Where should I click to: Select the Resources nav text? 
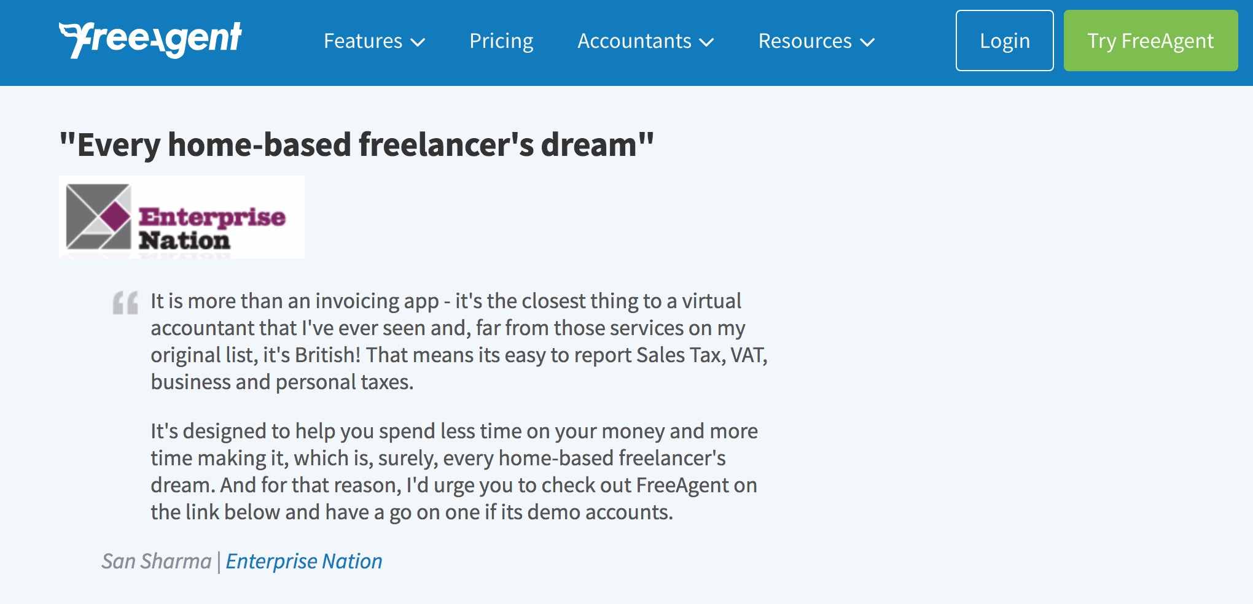pos(805,41)
